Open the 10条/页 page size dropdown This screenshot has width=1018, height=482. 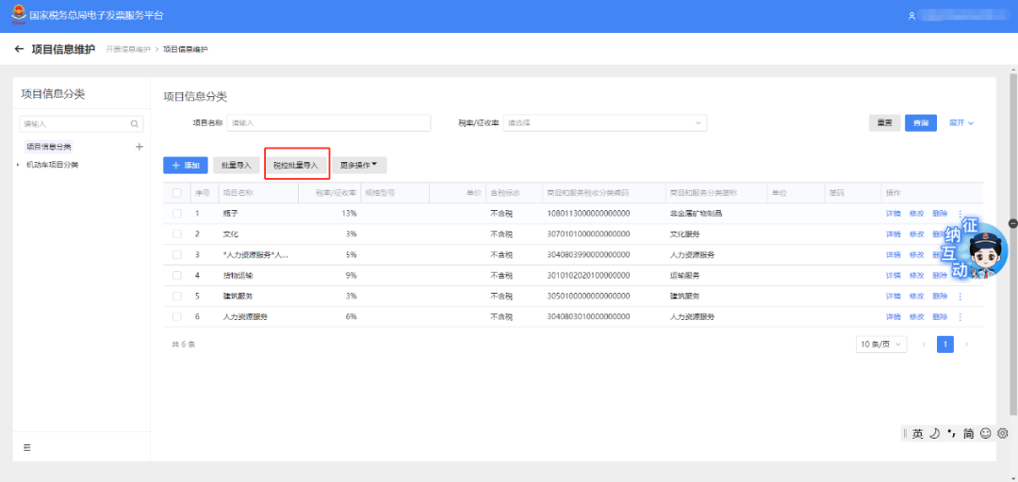tap(881, 345)
